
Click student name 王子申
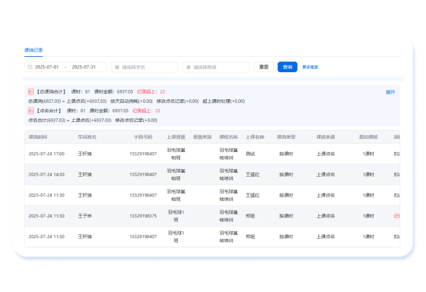pos(85,216)
